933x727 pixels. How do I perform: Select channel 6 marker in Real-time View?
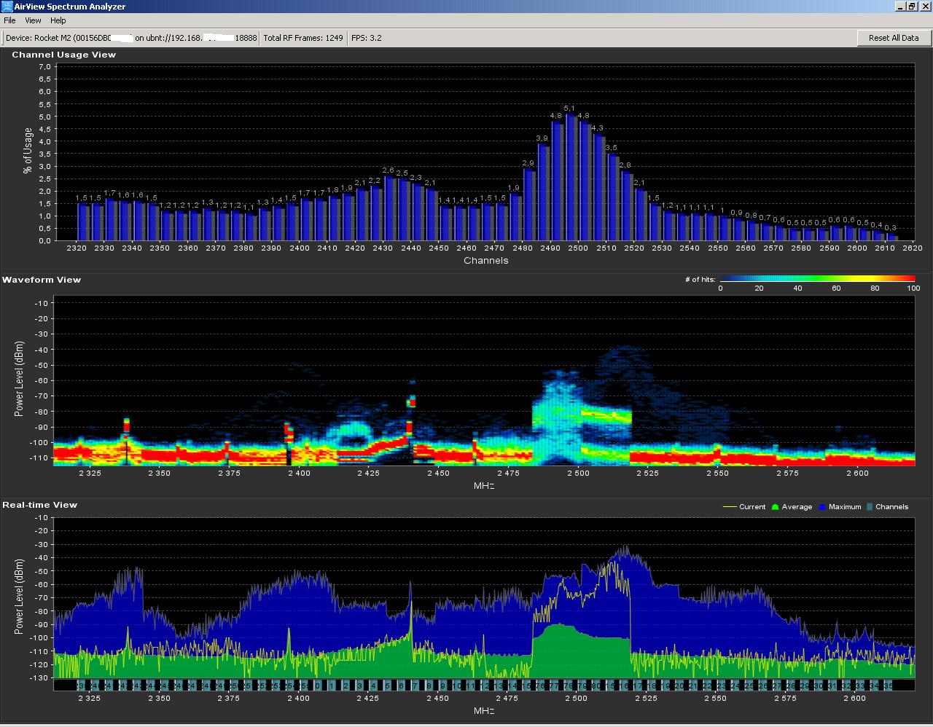401,685
